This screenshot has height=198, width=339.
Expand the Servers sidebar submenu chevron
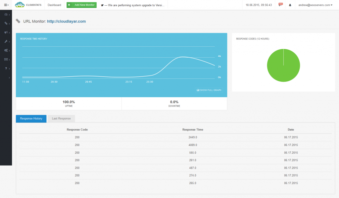(9, 14)
